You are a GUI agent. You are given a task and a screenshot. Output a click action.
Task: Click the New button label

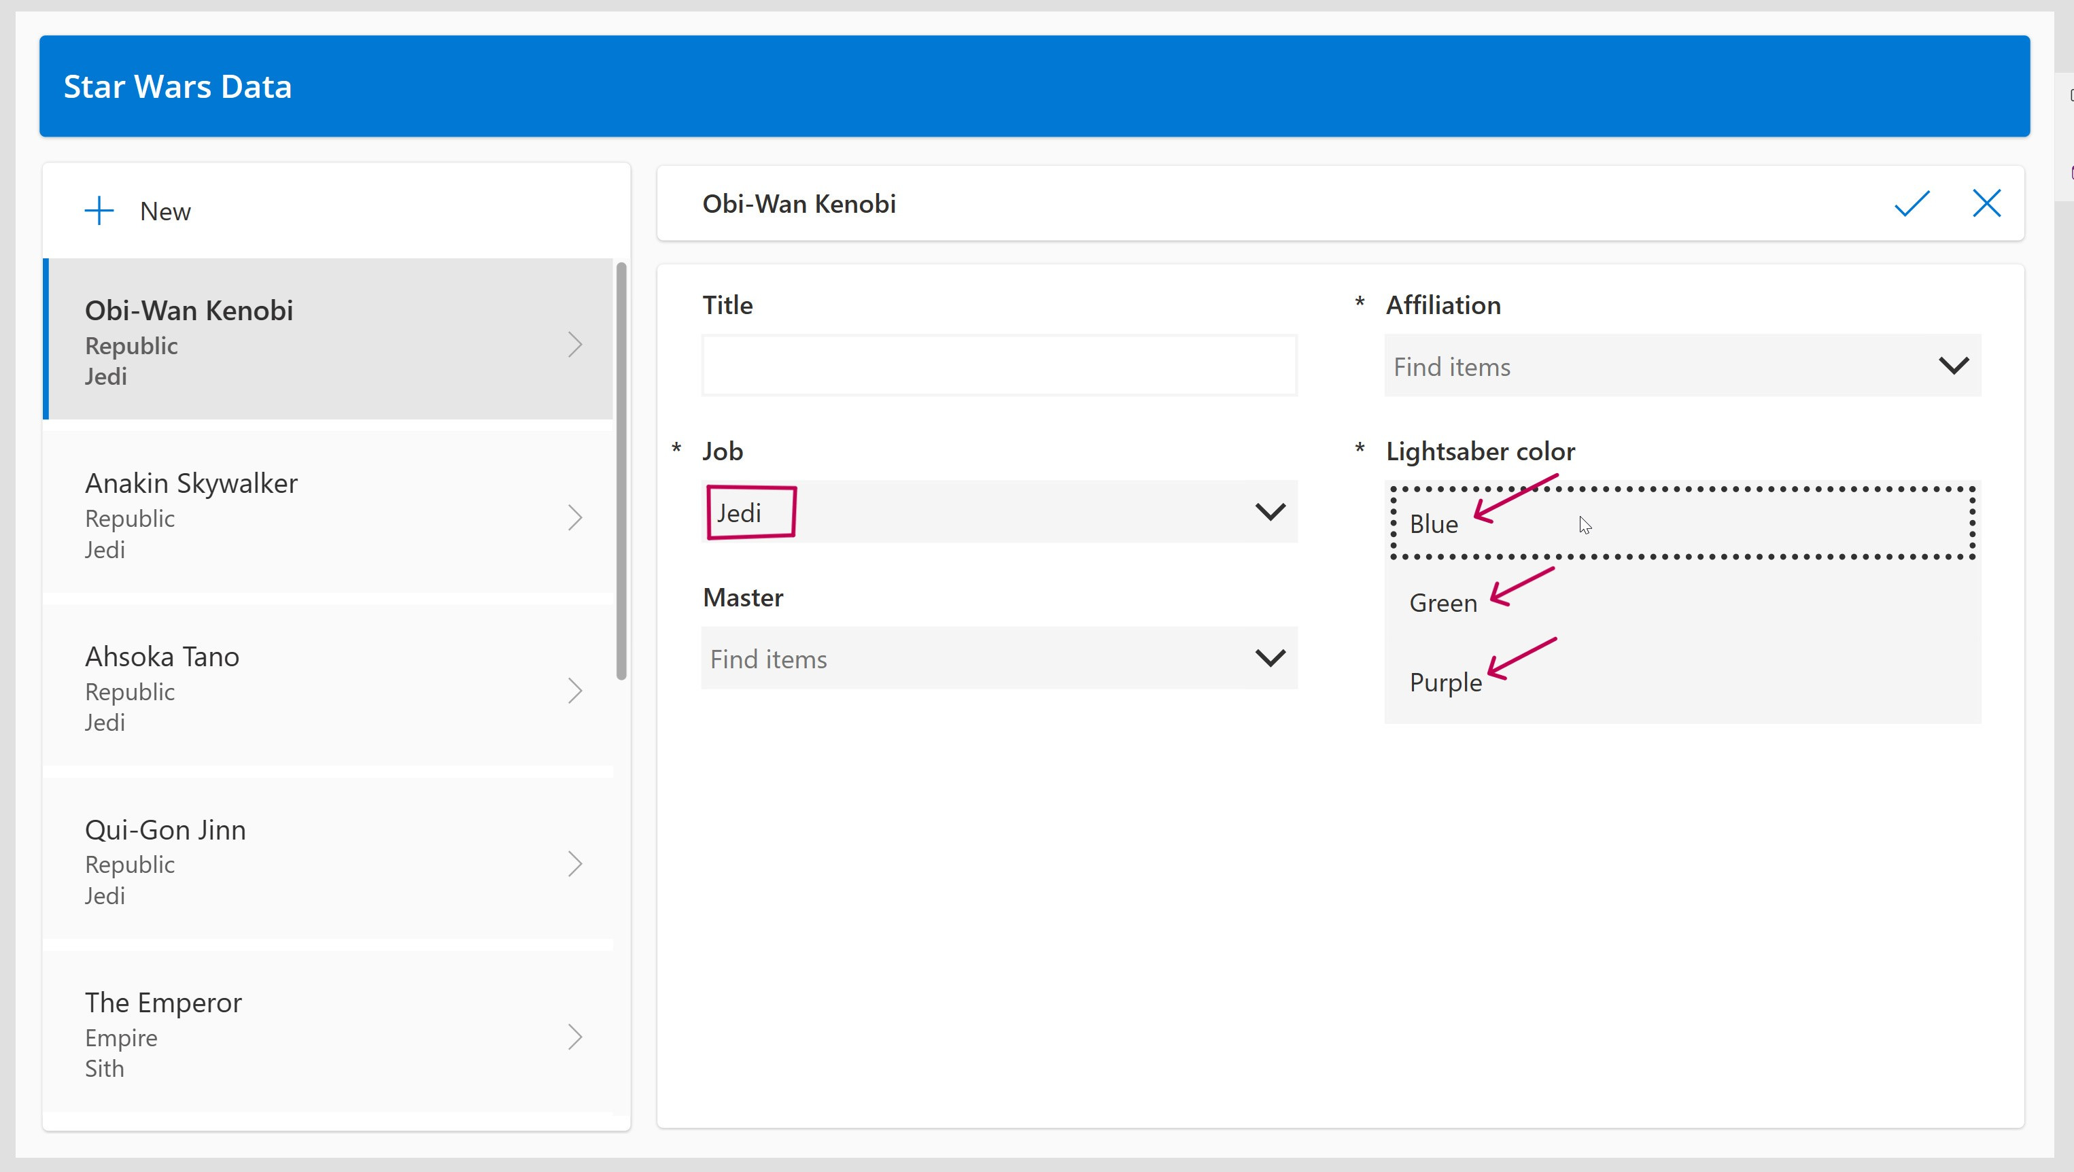[165, 211]
